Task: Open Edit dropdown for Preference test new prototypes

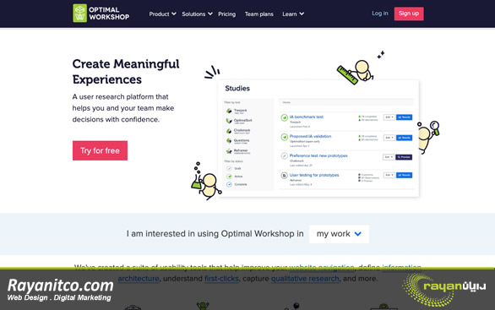Action: 389,157
